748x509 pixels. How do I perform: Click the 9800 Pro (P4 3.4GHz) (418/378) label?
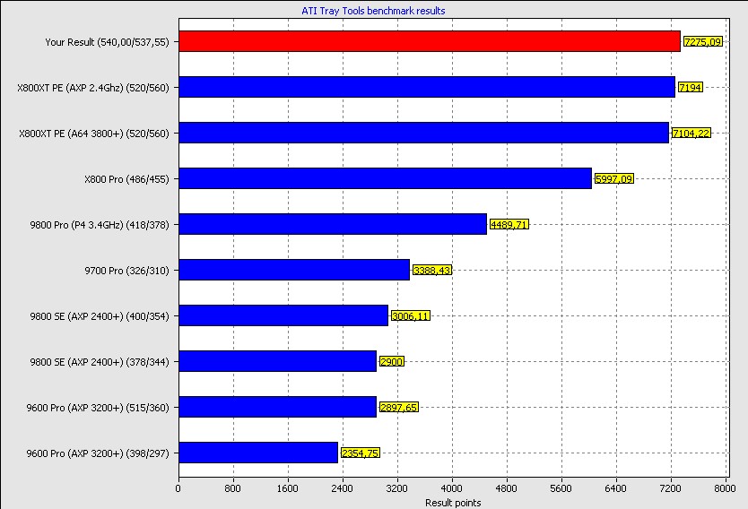click(100, 225)
